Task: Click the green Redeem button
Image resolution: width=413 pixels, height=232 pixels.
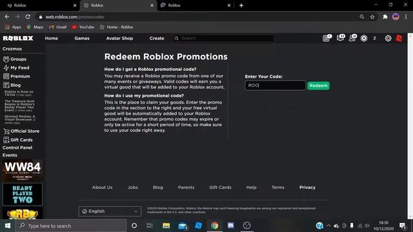Action: [318, 86]
